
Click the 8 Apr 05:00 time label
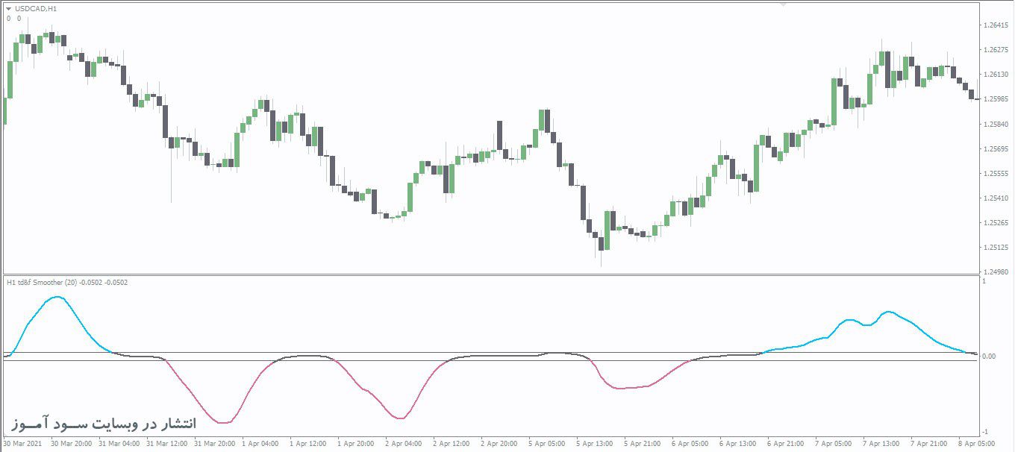click(978, 443)
